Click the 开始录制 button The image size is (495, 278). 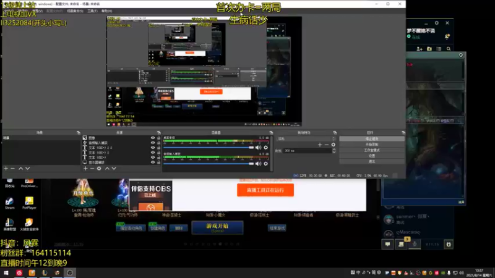point(372,145)
